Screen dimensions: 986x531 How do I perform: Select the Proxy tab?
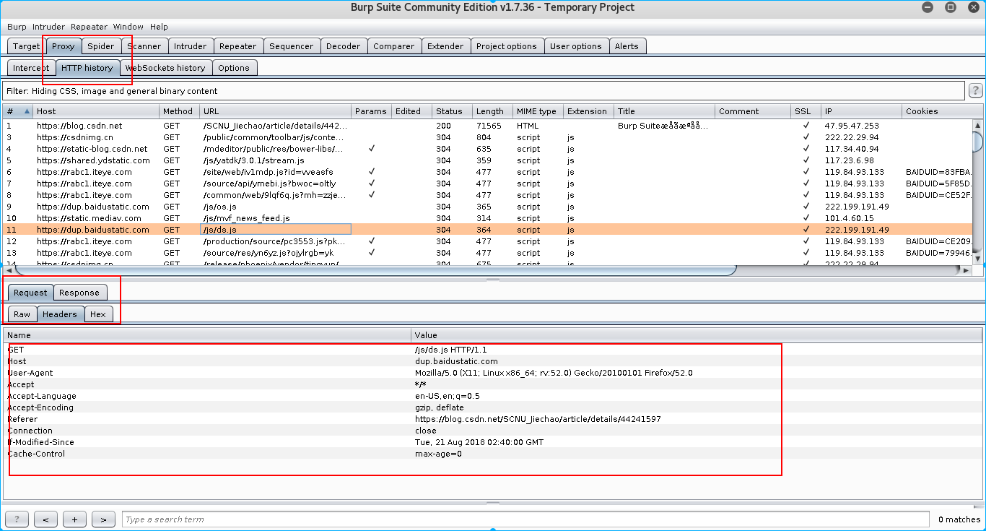coord(64,46)
